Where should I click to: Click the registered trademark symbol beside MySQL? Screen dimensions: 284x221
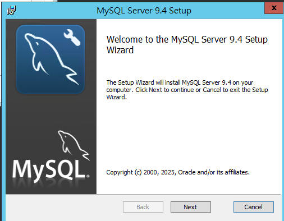(x=88, y=176)
